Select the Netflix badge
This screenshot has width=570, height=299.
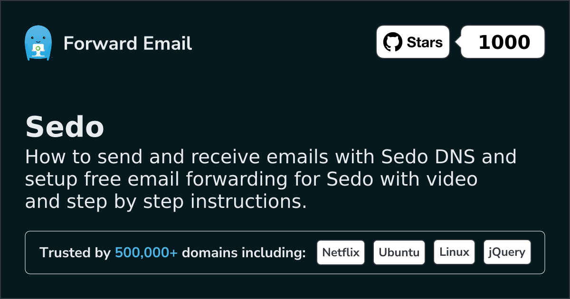(341, 252)
